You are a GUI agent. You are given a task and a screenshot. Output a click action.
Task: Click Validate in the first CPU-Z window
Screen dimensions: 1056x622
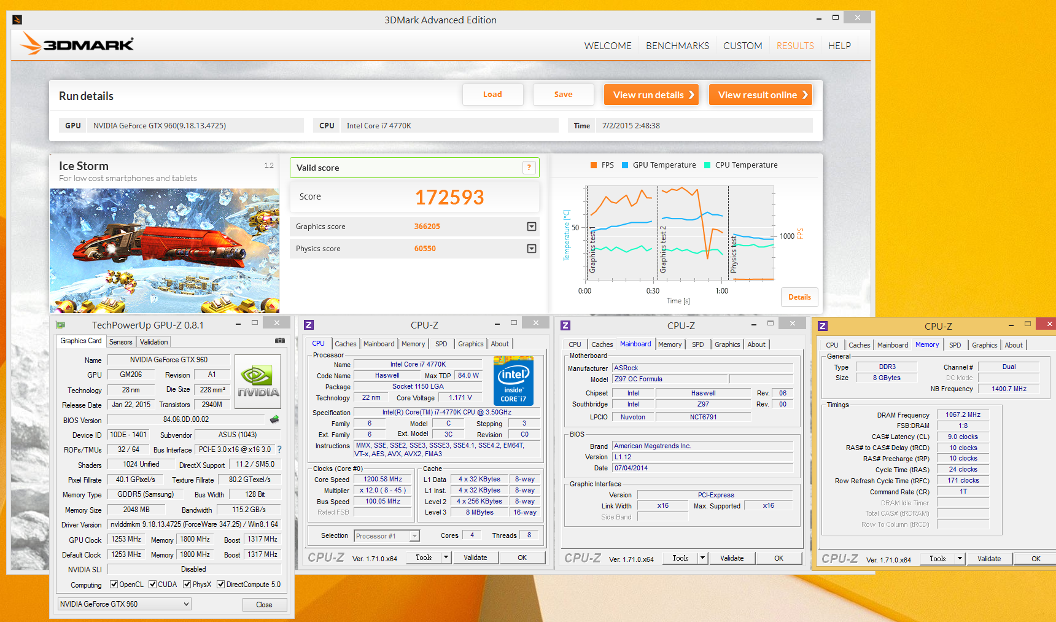coord(475,558)
